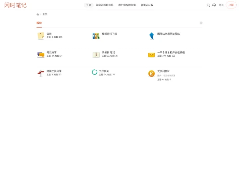Screen dimensions: 239x179
Task: Click the 公告 sticky note icon
Action: coord(41,36)
